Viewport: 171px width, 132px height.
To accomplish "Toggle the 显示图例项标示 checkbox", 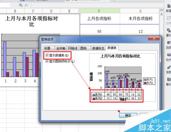I will point(47,61).
